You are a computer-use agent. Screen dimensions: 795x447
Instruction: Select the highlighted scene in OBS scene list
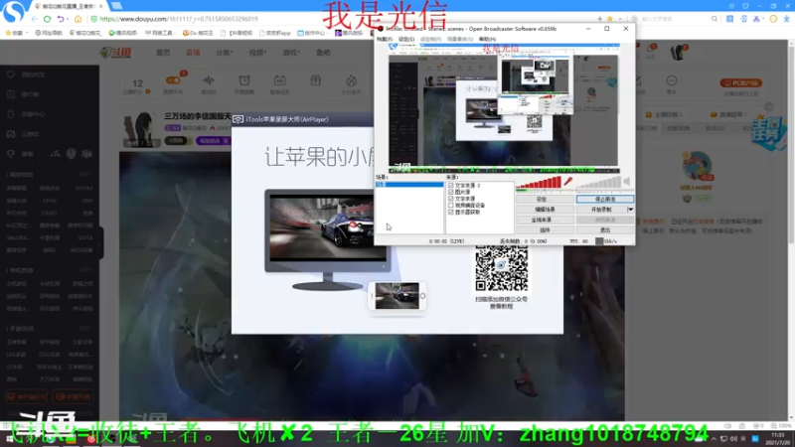point(409,185)
